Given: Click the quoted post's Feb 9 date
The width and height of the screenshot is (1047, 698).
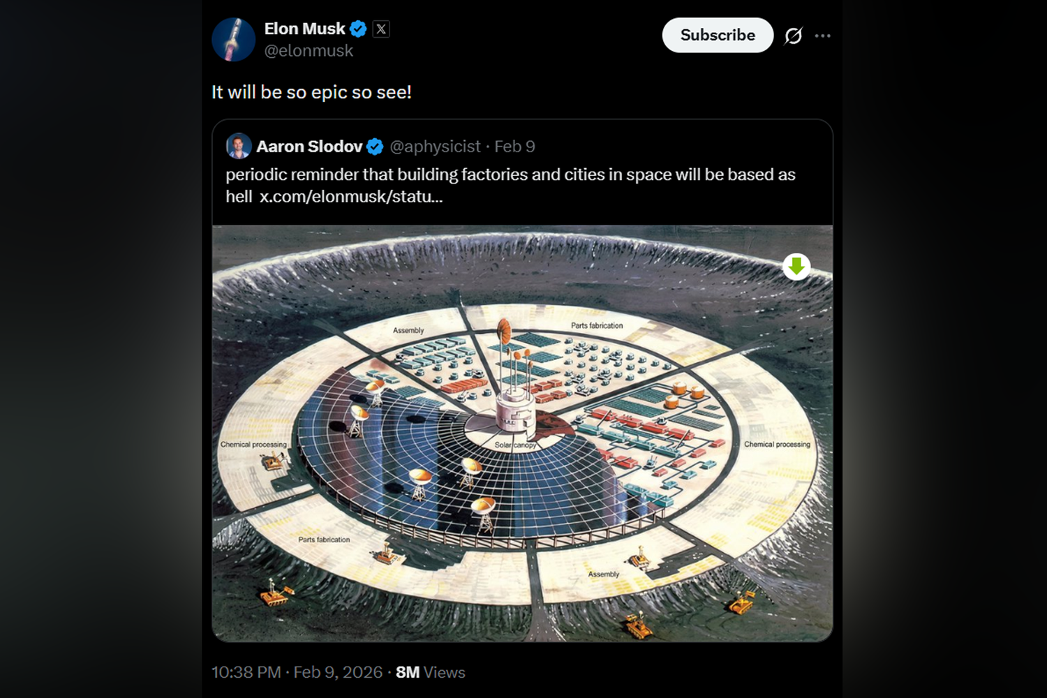Looking at the screenshot, I should click(x=514, y=147).
